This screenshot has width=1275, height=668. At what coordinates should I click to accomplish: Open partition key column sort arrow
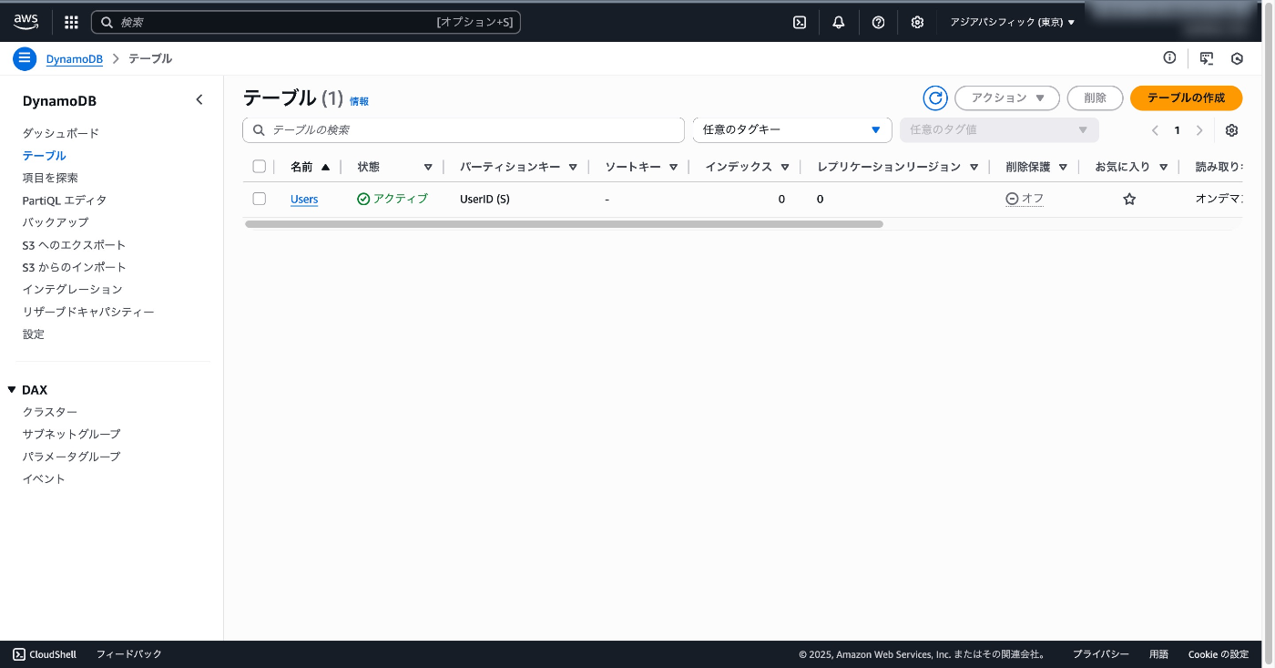click(573, 168)
